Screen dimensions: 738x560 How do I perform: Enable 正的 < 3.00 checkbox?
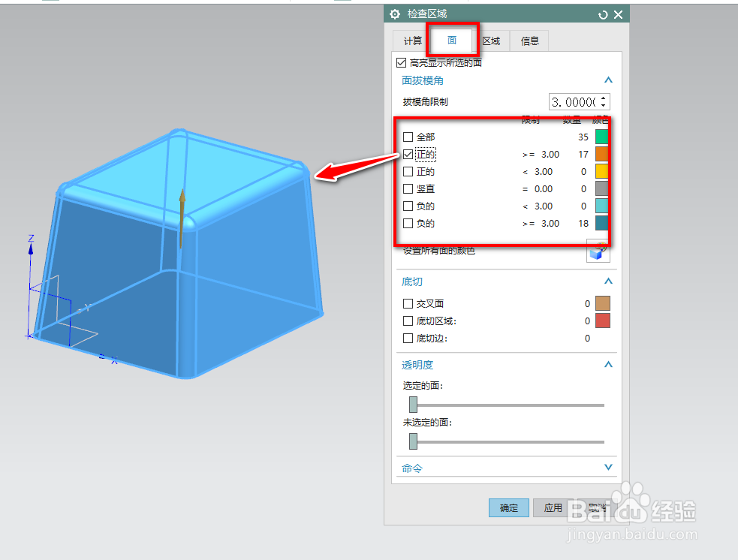408,172
